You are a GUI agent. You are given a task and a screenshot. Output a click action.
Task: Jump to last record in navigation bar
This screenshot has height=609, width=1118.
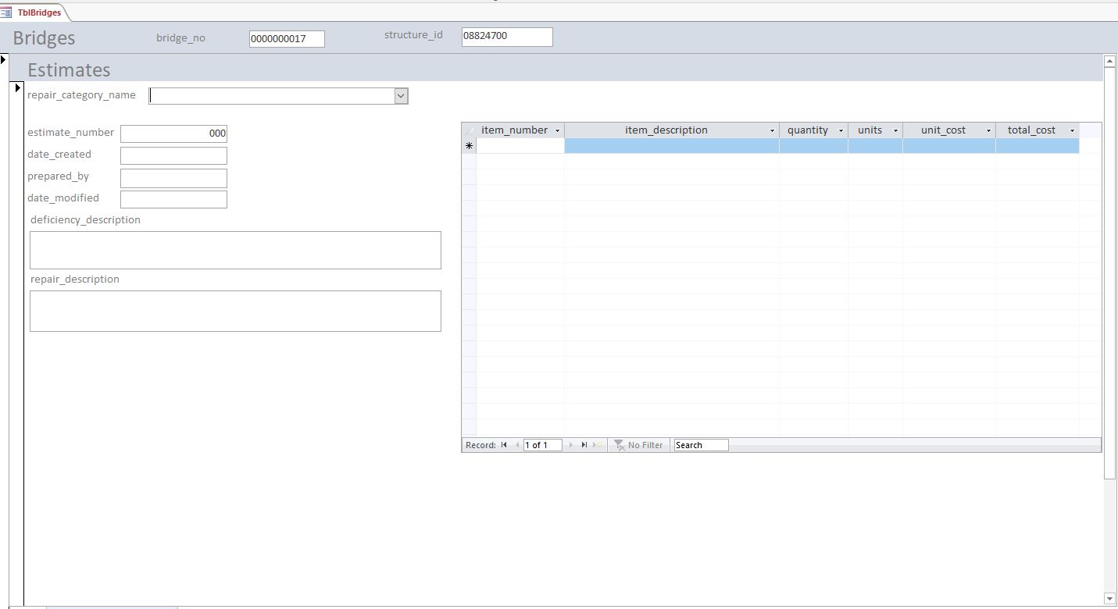click(x=584, y=445)
